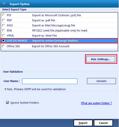The image size is (119, 127).
Task: Focus the User Name input field
Action: pos(50,81)
